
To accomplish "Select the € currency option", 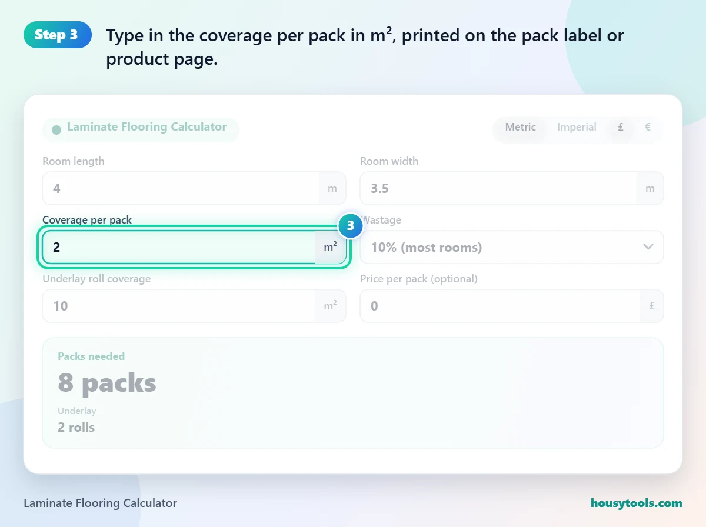I will pyautogui.click(x=648, y=127).
